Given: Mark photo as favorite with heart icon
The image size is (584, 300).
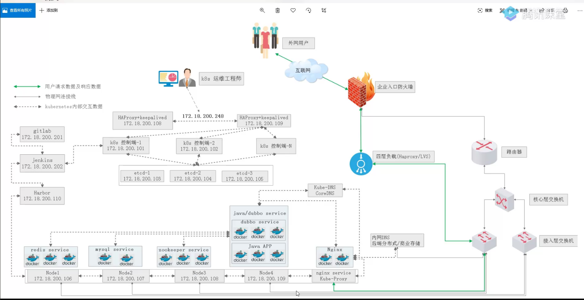Looking at the screenshot, I should 293,10.
